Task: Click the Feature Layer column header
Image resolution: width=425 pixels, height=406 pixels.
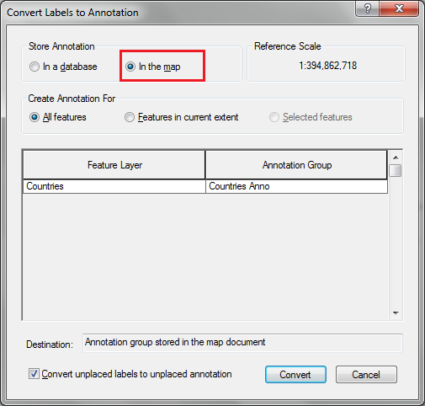Action: [114, 165]
